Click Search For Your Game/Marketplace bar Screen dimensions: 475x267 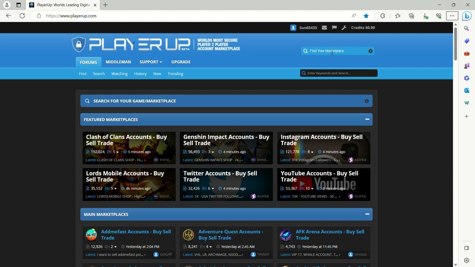[226, 101]
